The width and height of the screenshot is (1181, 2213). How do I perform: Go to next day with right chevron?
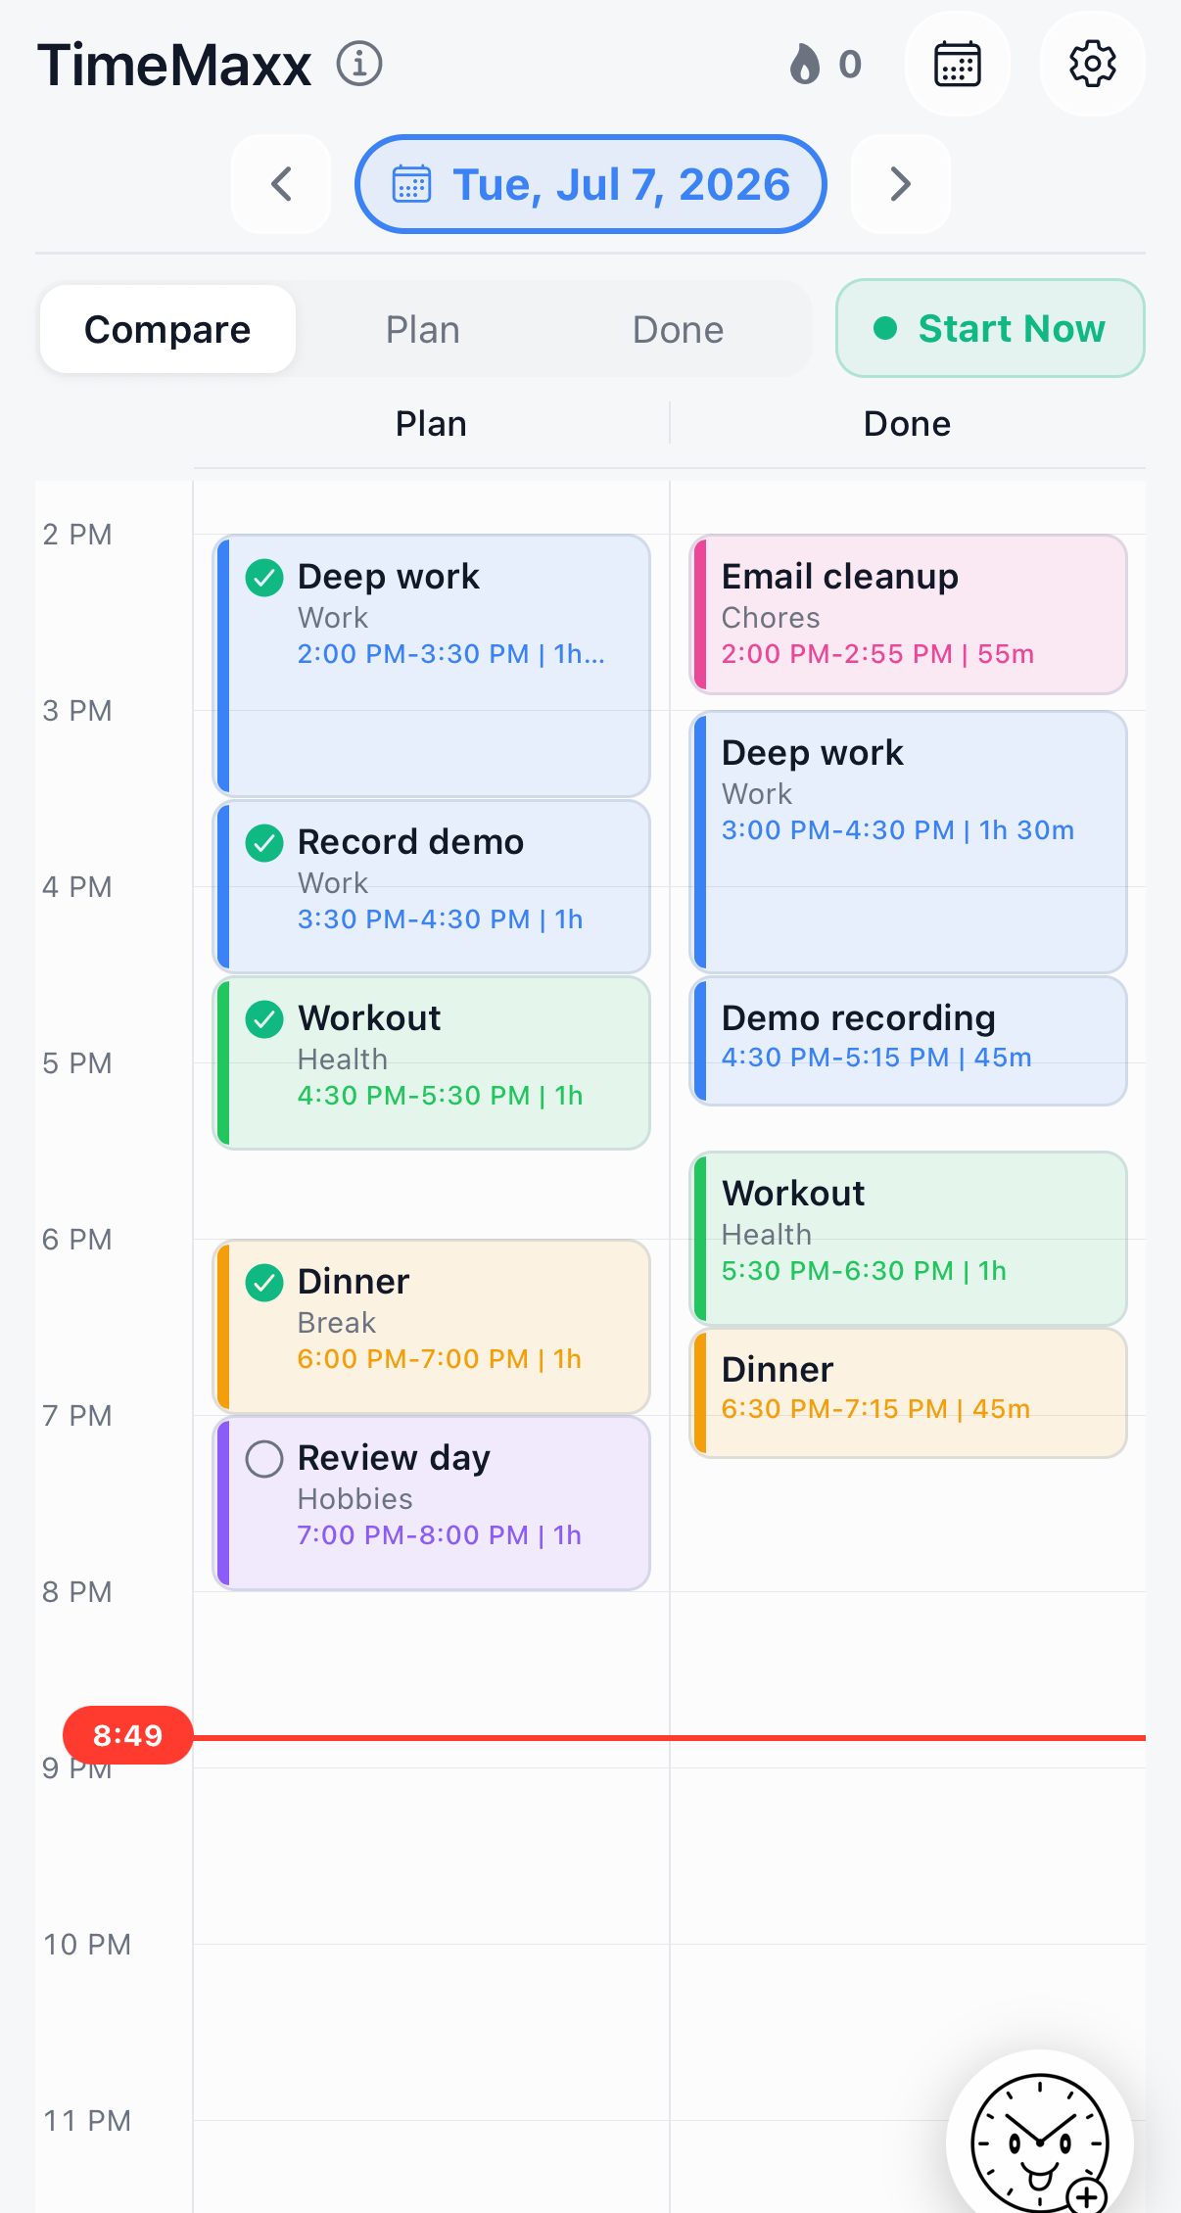pyautogui.click(x=901, y=184)
